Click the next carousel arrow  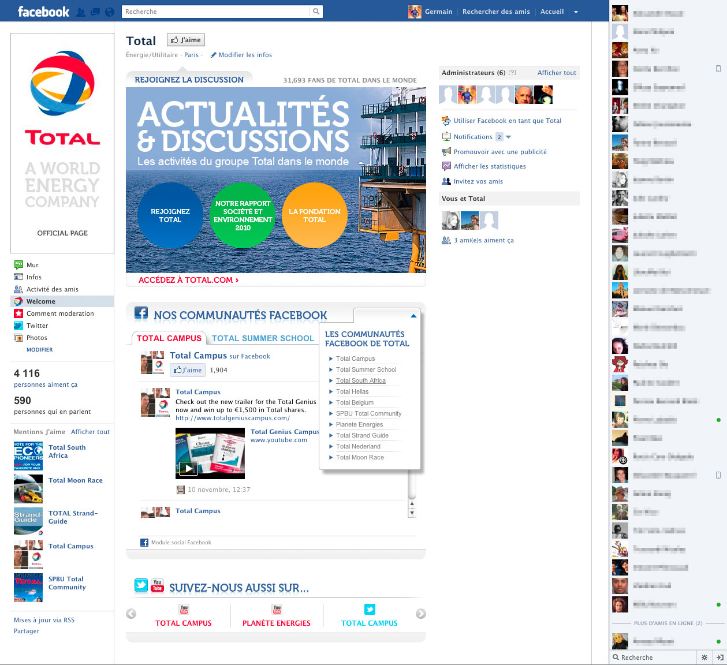click(421, 614)
